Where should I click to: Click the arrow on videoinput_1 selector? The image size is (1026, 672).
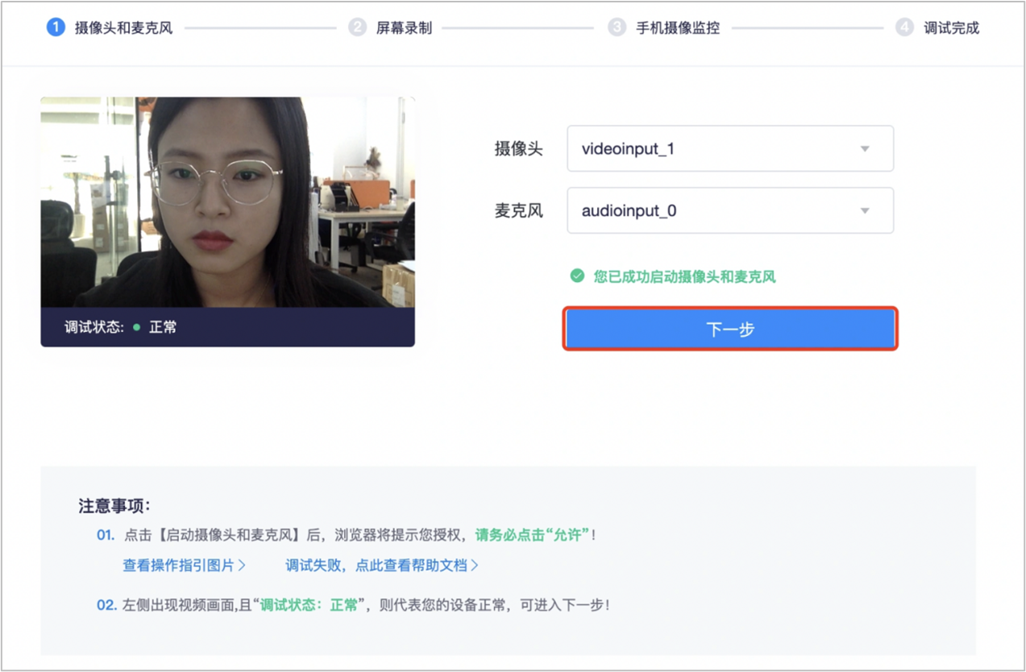[x=865, y=149]
